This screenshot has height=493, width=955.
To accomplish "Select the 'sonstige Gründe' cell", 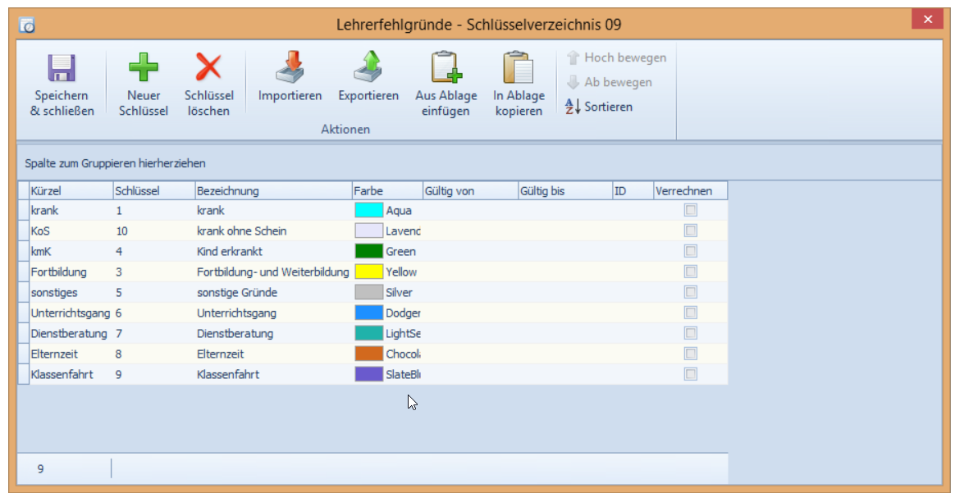I will point(273,292).
